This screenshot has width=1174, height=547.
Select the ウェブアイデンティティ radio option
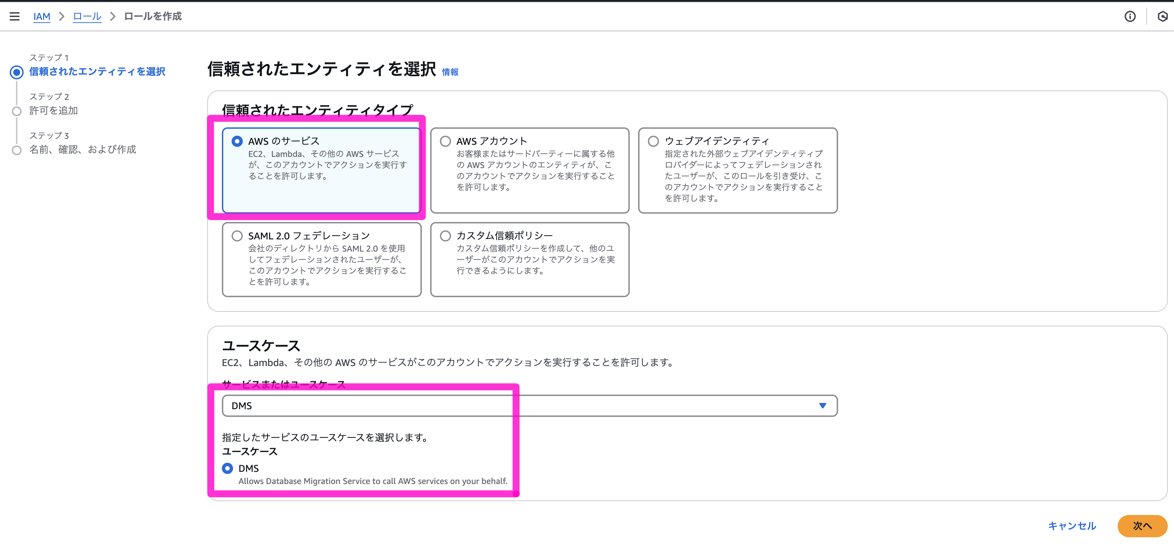653,141
